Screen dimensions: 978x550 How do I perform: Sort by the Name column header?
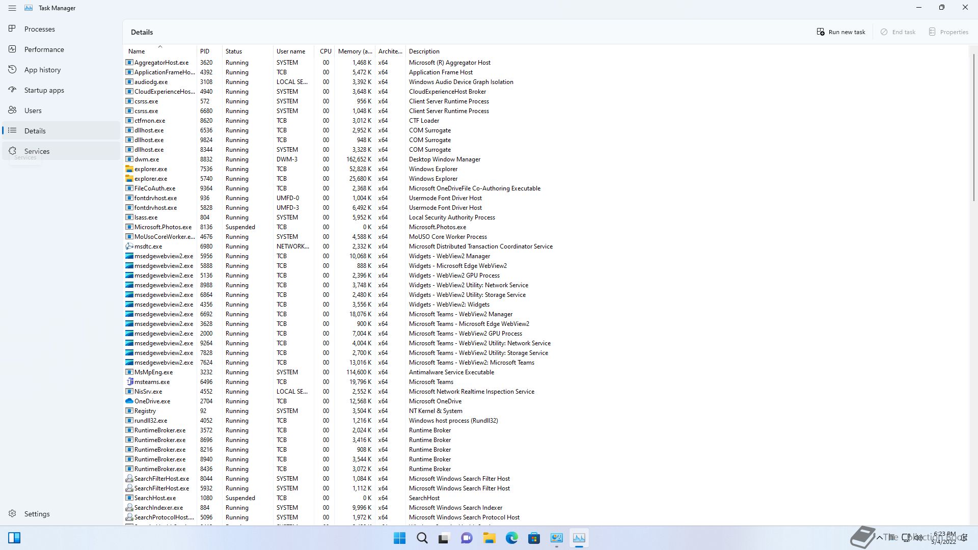point(160,51)
